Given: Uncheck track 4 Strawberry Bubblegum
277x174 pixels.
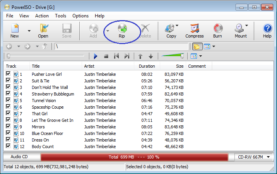Looking at the screenshot, I should [8, 93].
